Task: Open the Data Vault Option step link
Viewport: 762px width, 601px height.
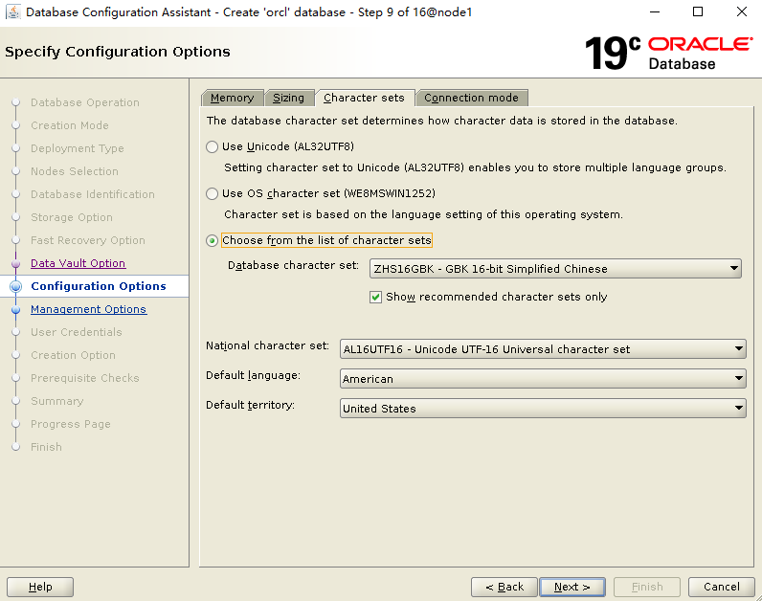Action: [x=78, y=263]
